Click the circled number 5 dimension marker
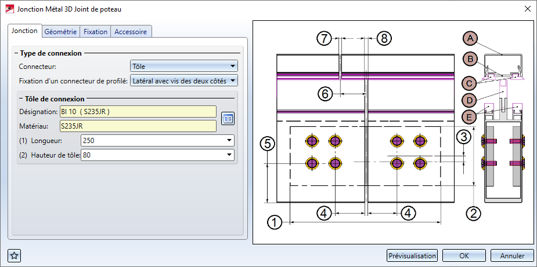The image size is (537, 267). tap(266, 144)
